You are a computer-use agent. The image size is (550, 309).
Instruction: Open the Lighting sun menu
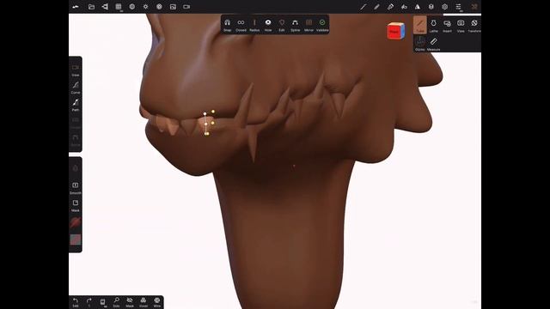pos(145,7)
